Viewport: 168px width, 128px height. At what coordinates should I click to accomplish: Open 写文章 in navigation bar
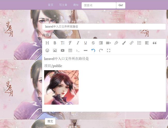[63, 5]
